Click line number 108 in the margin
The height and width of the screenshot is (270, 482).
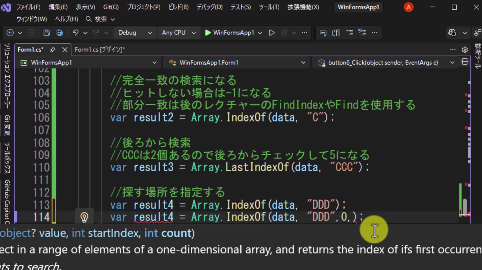pos(41,143)
